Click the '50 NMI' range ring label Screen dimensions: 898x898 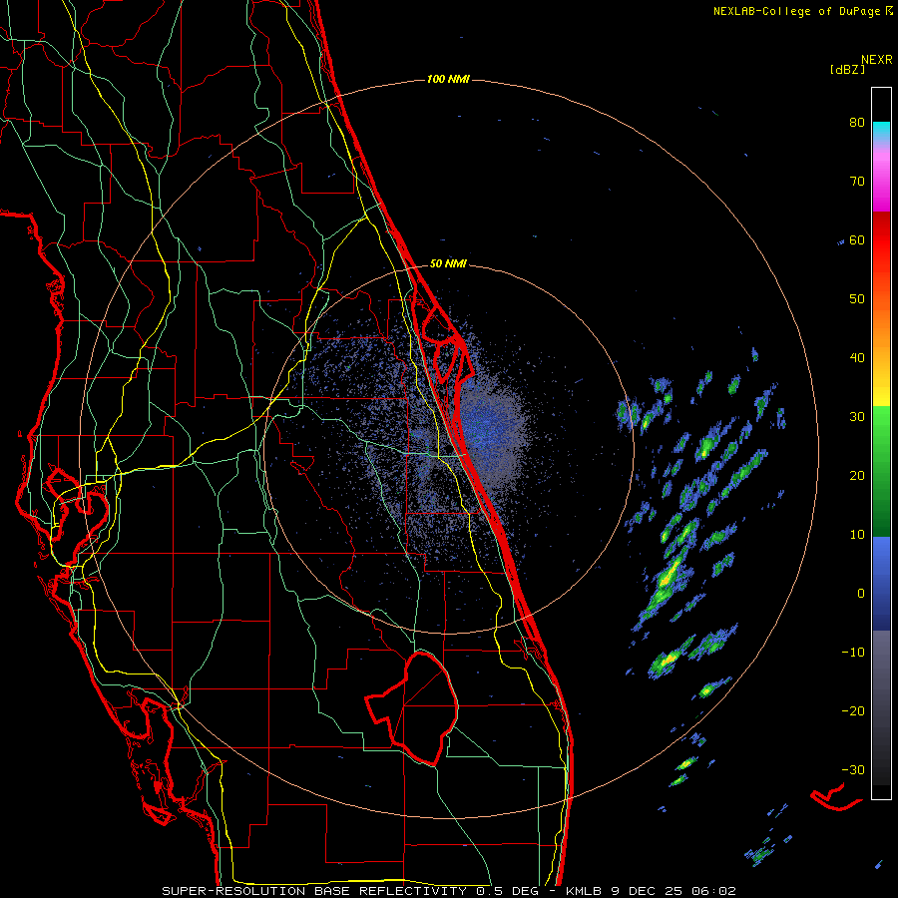(448, 263)
